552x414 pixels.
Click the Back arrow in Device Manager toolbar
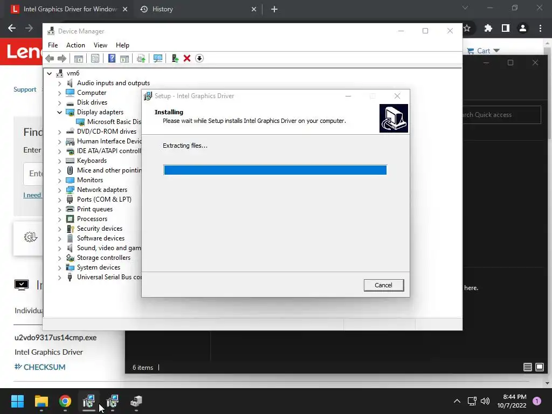click(50, 58)
